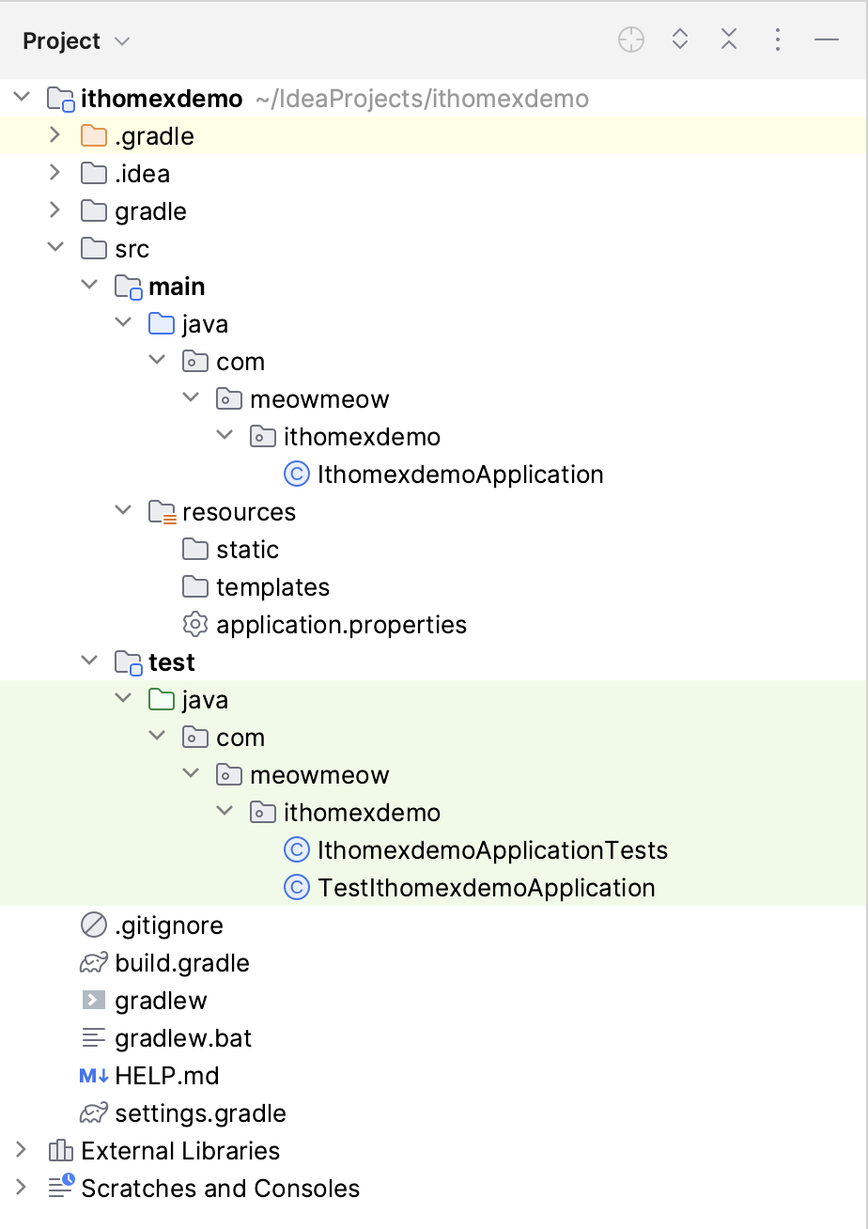Select the .gitignore file
This screenshot has width=868, height=1229.
pyautogui.click(x=169, y=926)
